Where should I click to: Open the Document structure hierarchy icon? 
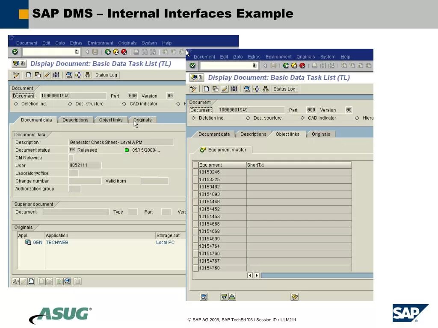pyautogui.click(x=266, y=89)
